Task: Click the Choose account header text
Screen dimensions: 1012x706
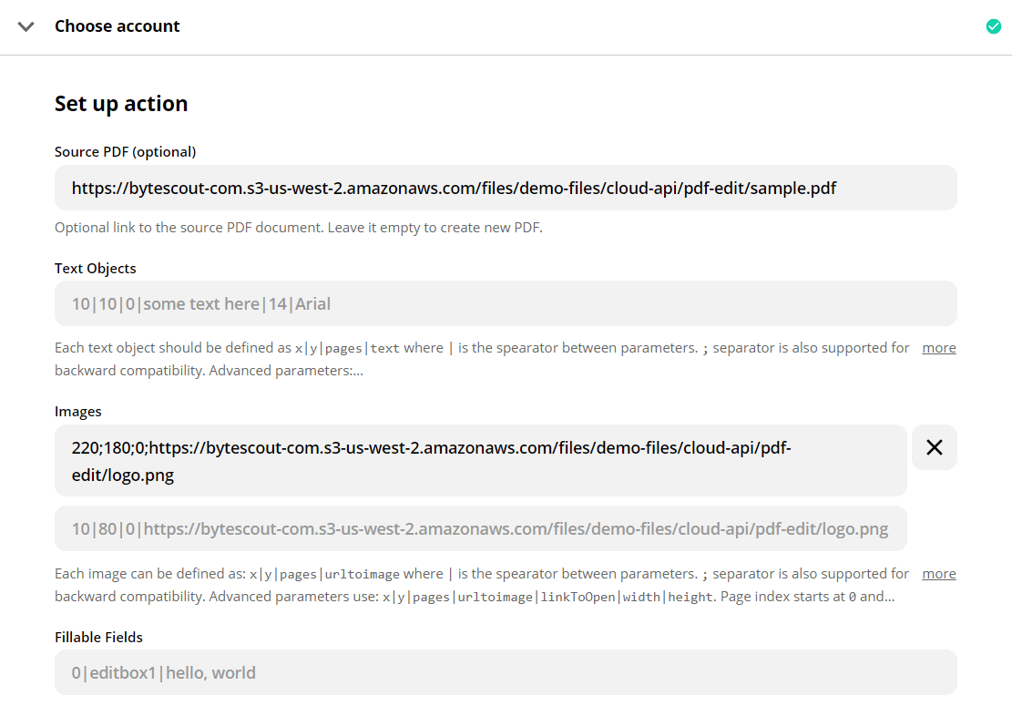Action: (117, 26)
